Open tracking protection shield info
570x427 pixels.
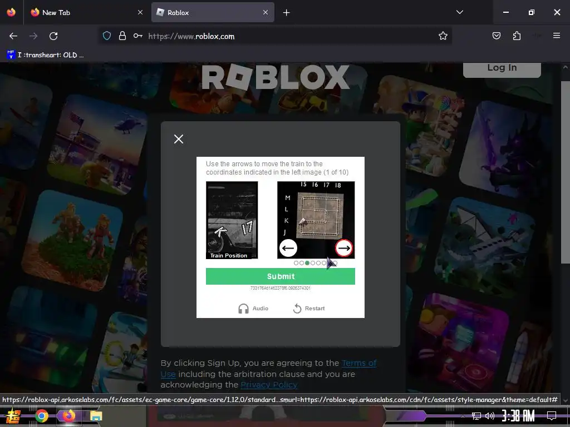106,36
